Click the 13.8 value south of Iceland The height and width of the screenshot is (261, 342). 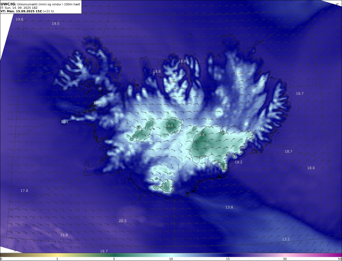229,207
